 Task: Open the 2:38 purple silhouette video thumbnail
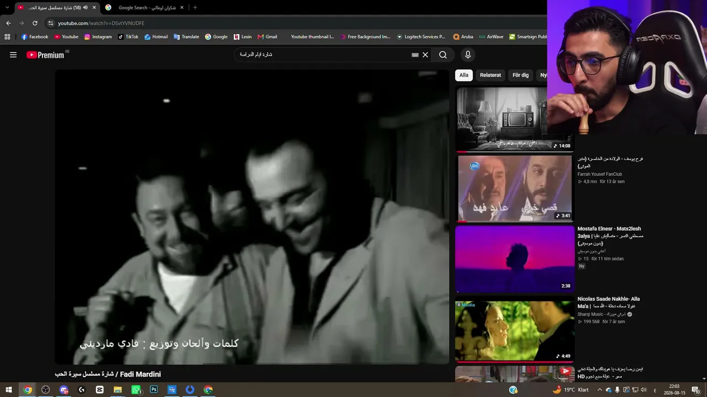click(514, 258)
